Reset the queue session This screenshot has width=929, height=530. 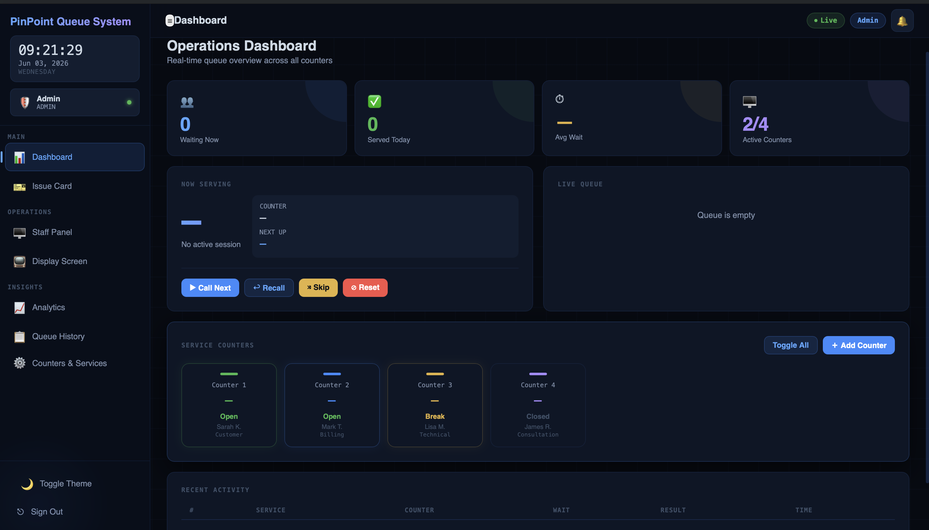(365, 288)
